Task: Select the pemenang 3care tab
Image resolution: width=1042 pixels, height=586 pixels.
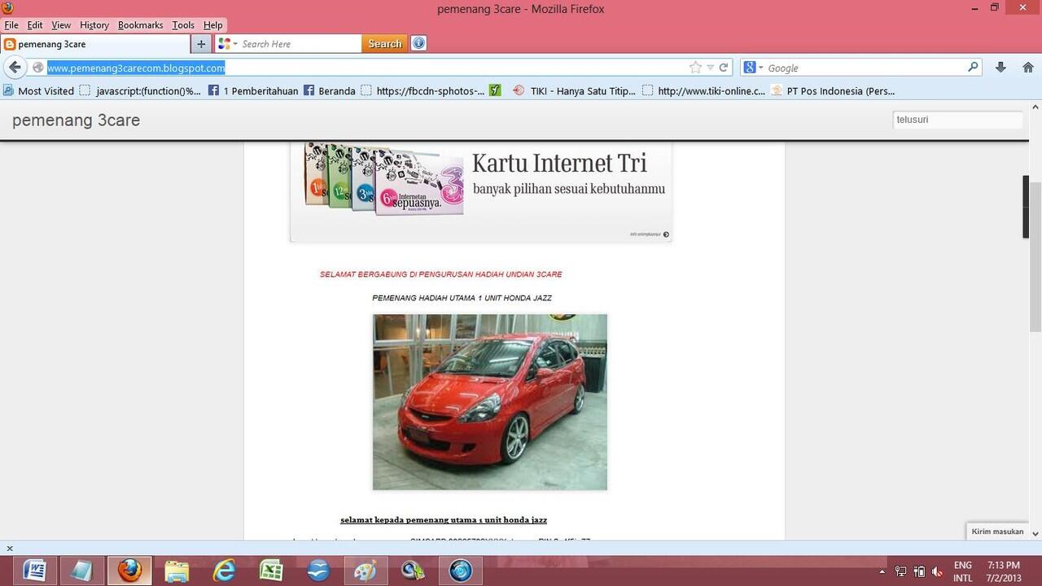Action: pos(95,44)
